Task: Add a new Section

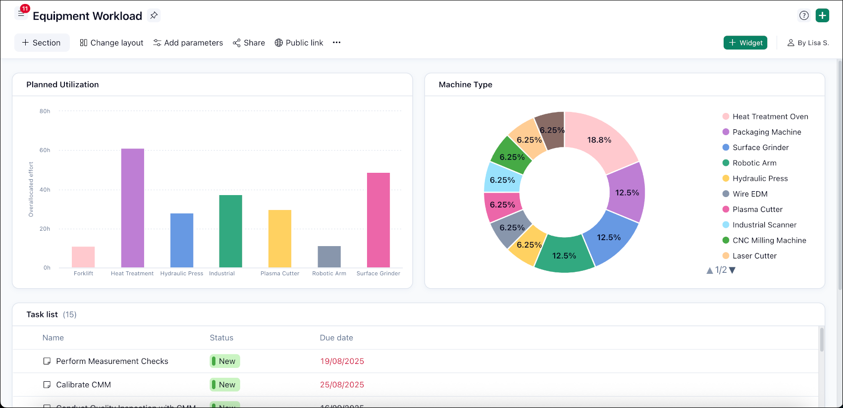Action: coord(42,43)
